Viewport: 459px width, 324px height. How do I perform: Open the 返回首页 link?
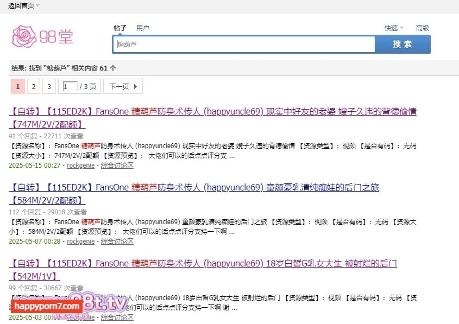[21, 5]
